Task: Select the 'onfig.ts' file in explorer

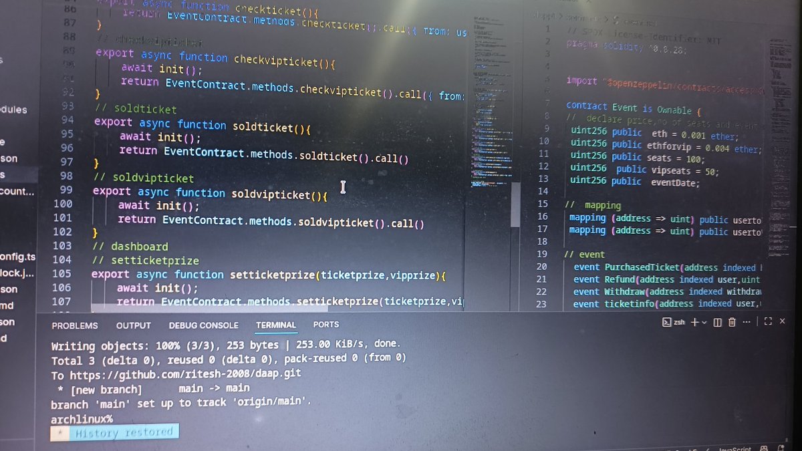Action: pyautogui.click(x=18, y=257)
